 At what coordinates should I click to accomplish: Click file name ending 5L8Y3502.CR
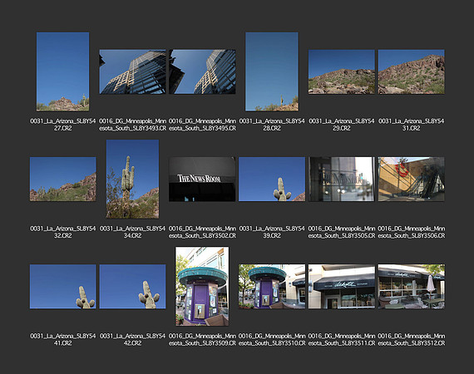pyautogui.click(x=202, y=232)
